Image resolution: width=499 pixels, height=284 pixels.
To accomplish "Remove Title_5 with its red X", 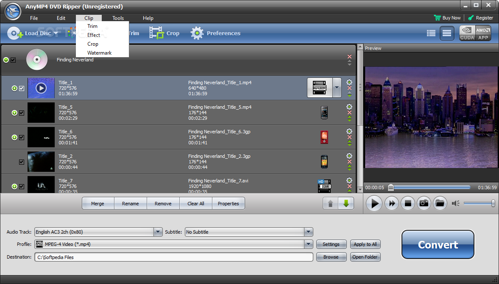I will (349, 113).
